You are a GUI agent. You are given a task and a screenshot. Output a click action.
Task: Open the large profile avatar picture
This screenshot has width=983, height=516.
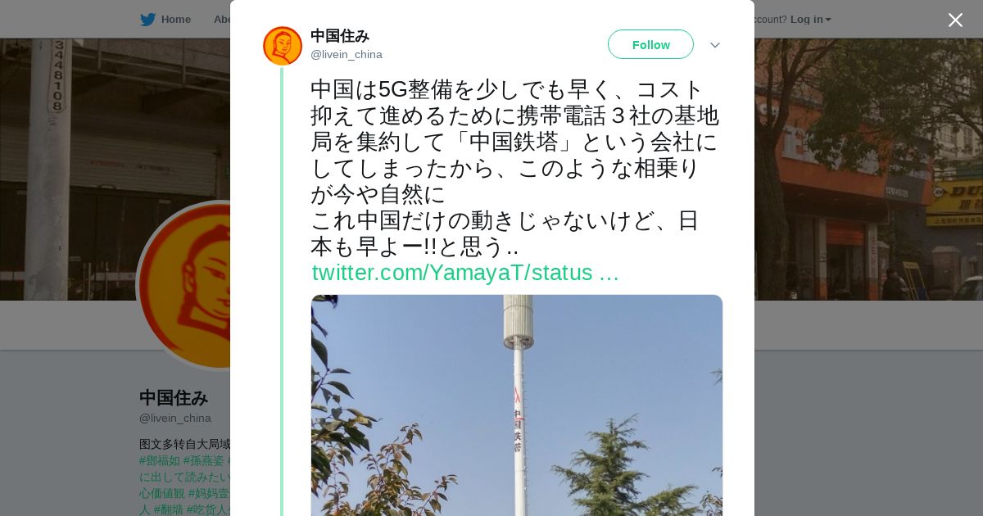(185, 285)
